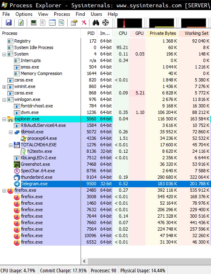211x274 pixels.
Task: Click the Registry process icon
Action: (10, 41)
